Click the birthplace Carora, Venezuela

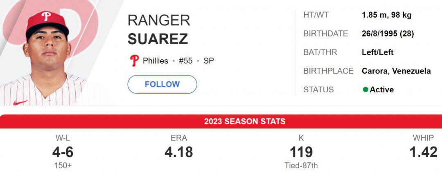[x=396, y=71]
